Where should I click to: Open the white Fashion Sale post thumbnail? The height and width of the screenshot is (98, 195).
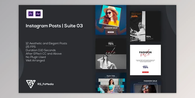145,60
